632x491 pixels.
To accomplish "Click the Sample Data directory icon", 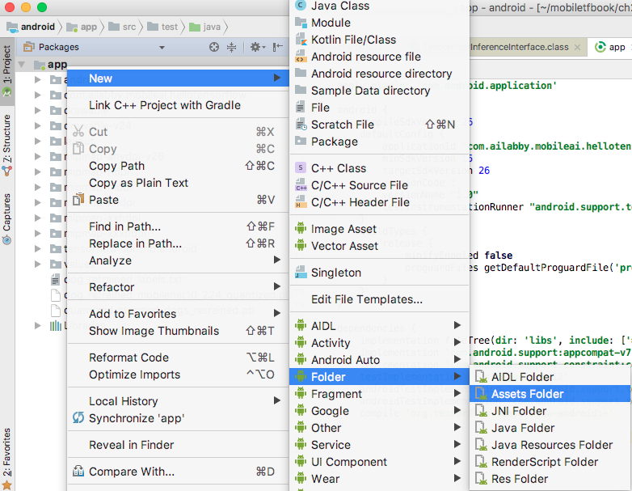I will point(301,90).
